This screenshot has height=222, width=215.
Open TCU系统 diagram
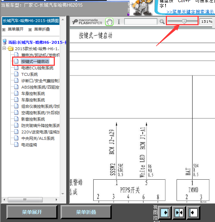(x=30, y=74)
